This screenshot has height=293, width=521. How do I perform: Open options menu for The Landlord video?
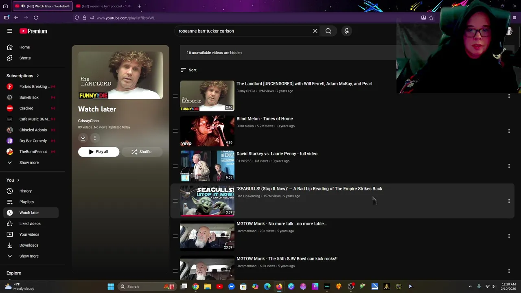click(509, 96)
